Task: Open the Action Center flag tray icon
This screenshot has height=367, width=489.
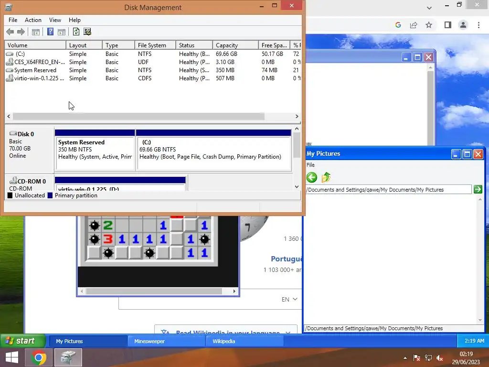Action: (x=416, y=358)
